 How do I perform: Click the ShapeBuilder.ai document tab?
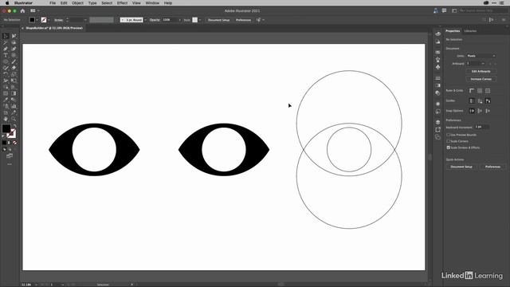(54, 28)
